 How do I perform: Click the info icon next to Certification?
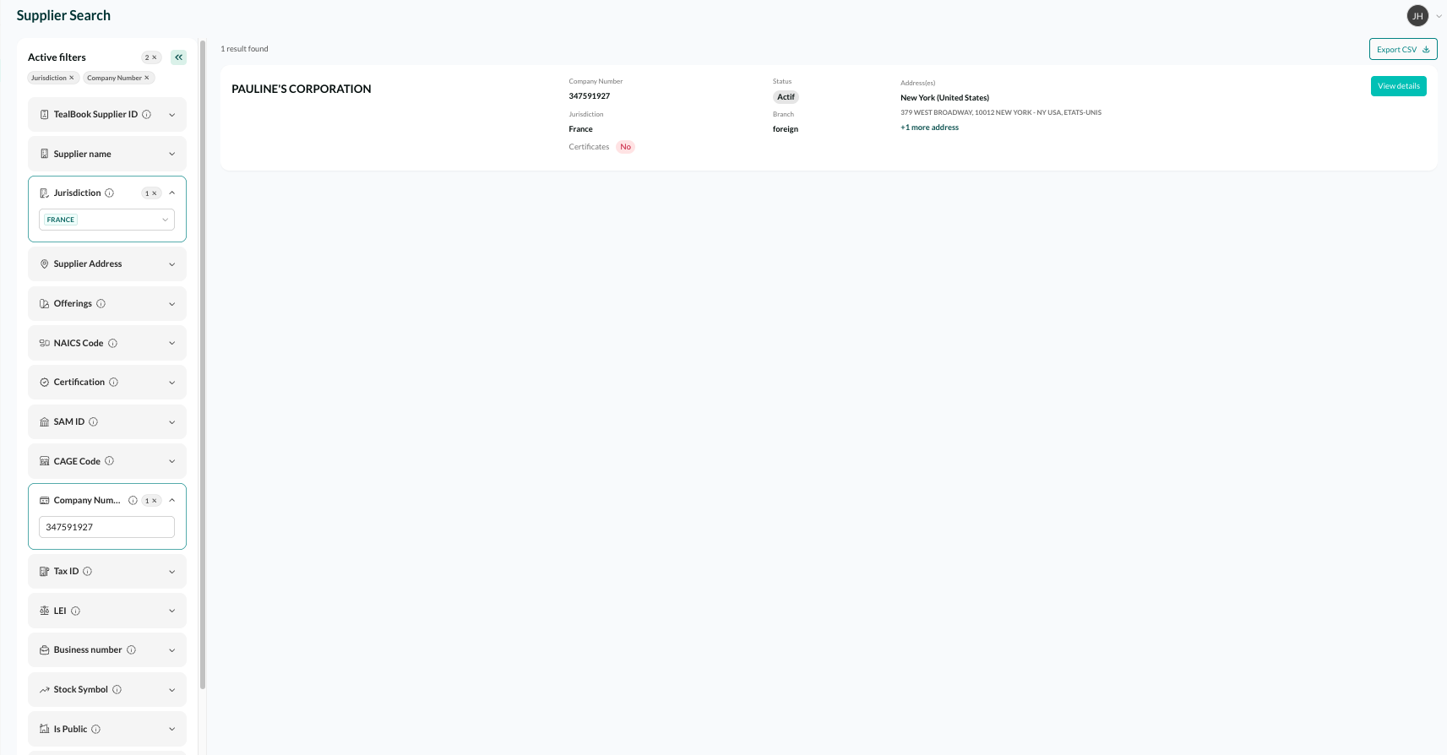click(114, 383)
